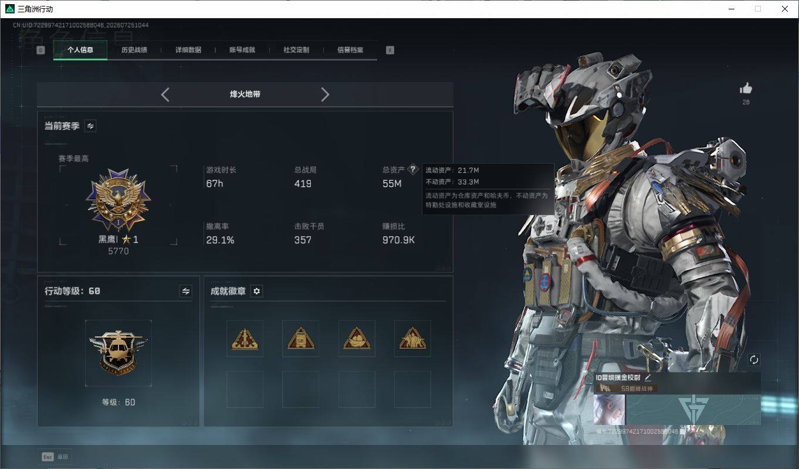The image size is (799, 469).
Task: Click the Esc 返回 back button
Action: 55,457
